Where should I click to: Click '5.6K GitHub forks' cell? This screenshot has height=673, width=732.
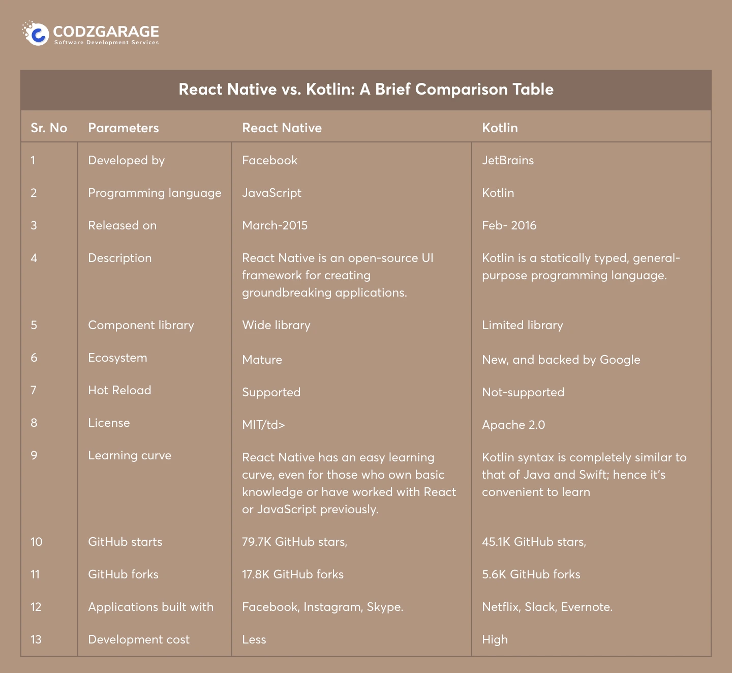[531, 574]
